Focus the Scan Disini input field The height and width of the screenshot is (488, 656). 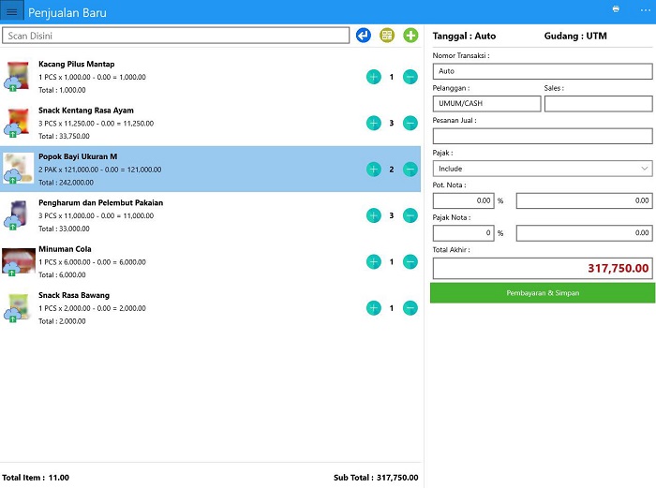pos(176,36)
